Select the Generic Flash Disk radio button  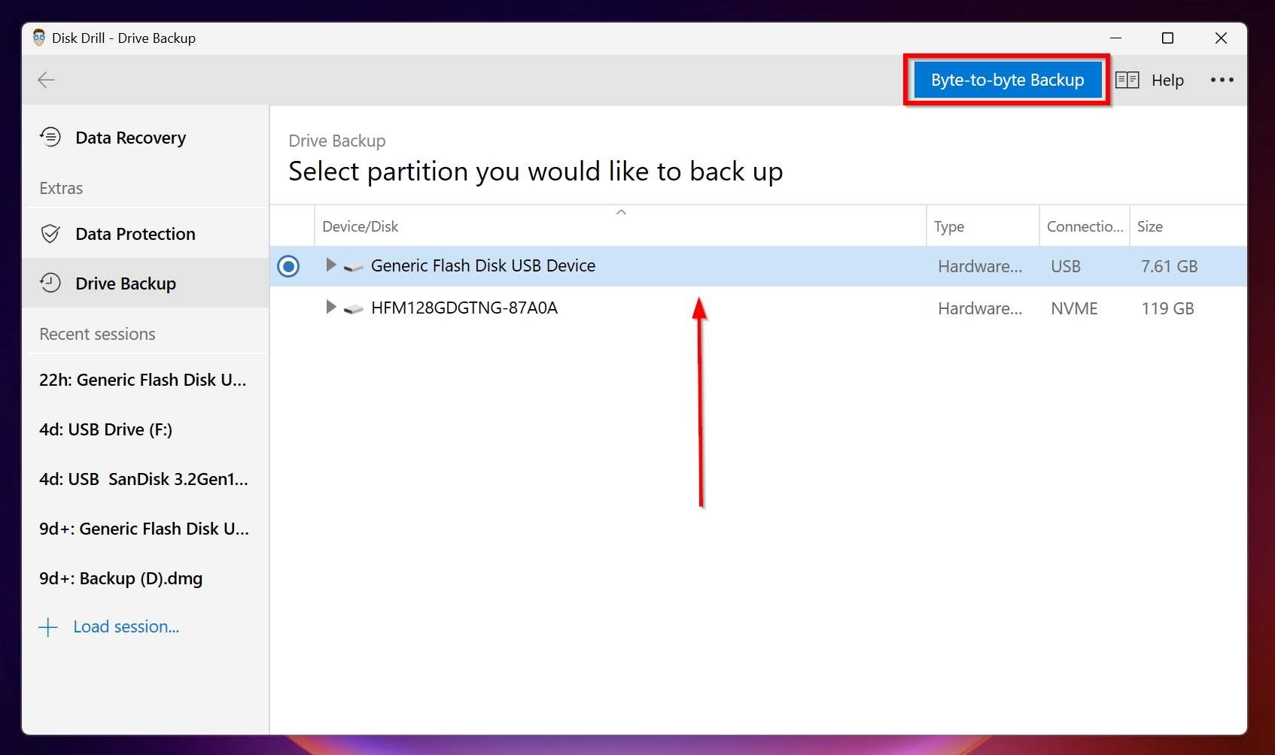click(288, 266)
